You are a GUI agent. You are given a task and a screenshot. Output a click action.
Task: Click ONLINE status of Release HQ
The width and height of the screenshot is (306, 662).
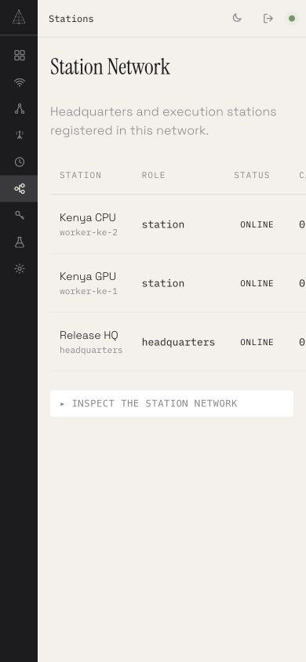click(257, 342)
